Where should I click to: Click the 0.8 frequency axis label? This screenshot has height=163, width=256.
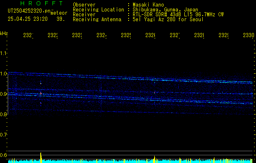[x=3, y=114]
